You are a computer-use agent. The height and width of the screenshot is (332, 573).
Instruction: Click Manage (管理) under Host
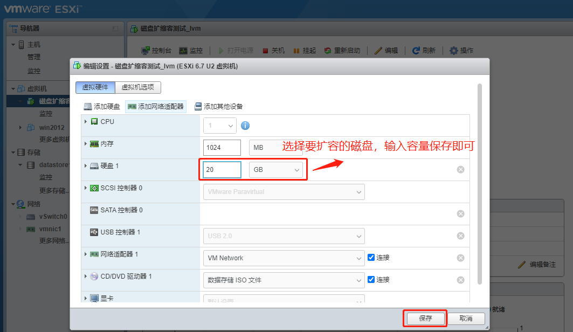click(34, 57)
